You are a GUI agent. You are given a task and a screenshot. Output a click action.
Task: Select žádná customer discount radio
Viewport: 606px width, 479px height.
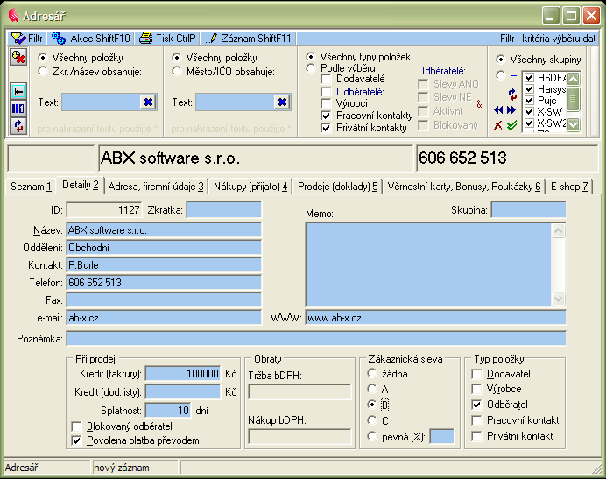[372, 373]
